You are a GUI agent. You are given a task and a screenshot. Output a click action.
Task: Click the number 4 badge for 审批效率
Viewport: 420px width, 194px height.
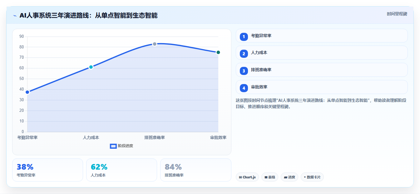click(244, 88)
